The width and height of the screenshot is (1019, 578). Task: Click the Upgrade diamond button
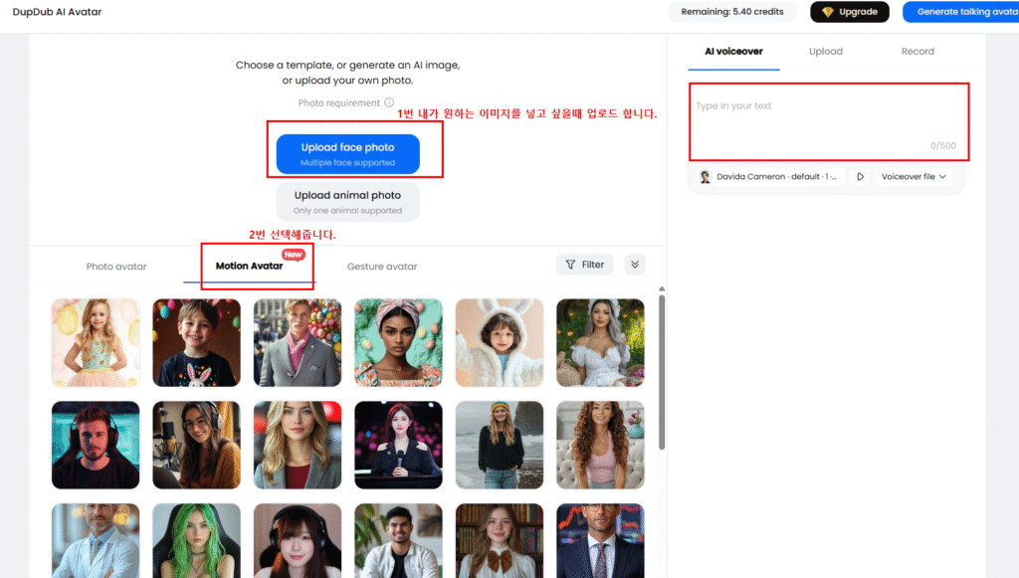pyautogui.click(x=850, y=12)
